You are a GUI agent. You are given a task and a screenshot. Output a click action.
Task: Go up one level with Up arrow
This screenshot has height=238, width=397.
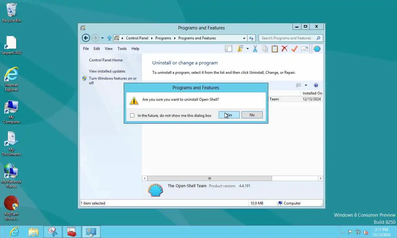tap(109, 38)
